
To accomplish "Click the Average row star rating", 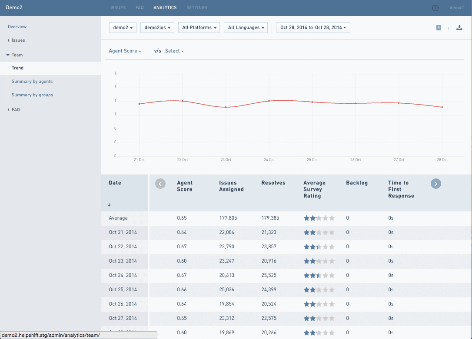I will (x=319, y=218).
